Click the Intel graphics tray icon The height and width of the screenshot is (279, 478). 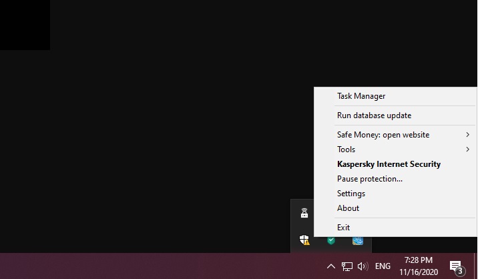(x=358, y=240)
